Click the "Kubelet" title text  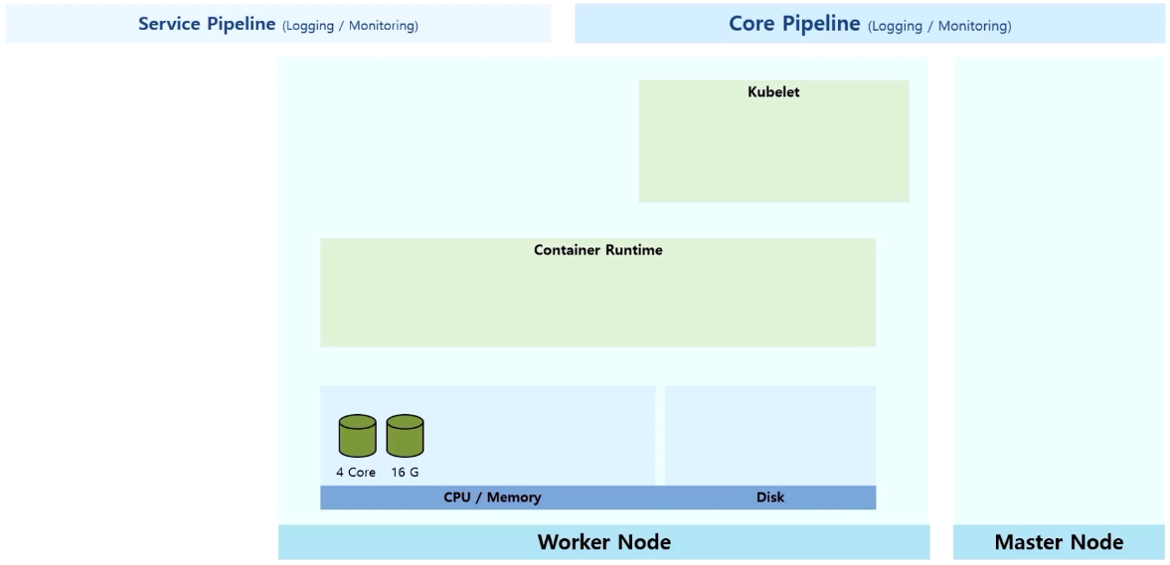(x=773, y=92)
